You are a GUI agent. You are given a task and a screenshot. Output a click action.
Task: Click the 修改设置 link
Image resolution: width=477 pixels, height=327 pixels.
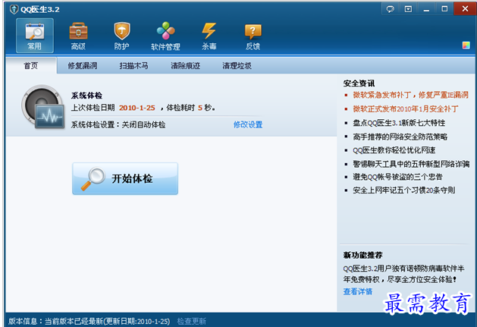click(248, 124)
